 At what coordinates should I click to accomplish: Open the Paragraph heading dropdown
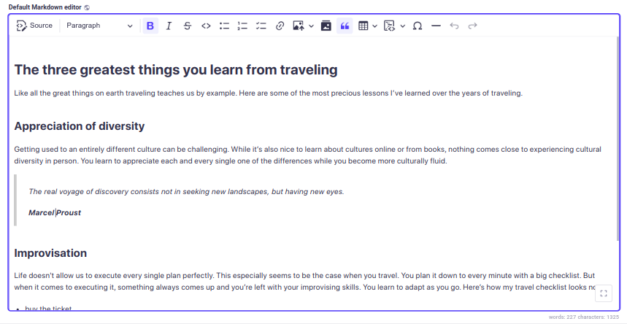pos(99,26)
